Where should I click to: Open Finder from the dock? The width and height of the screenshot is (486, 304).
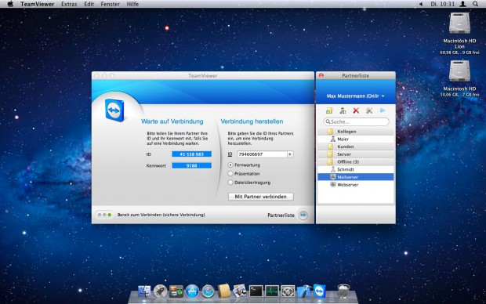(144, 291)
